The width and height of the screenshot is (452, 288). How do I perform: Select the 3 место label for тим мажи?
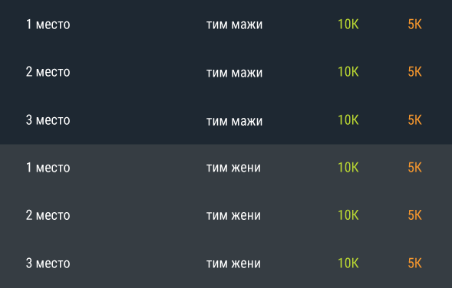pos(48,120)
